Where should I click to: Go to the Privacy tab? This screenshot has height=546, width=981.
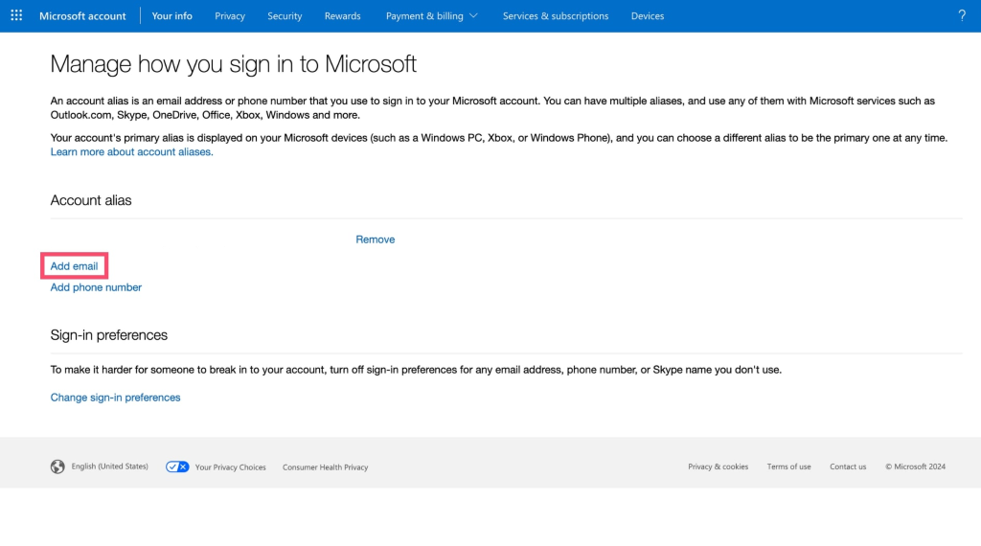(230, 15)
